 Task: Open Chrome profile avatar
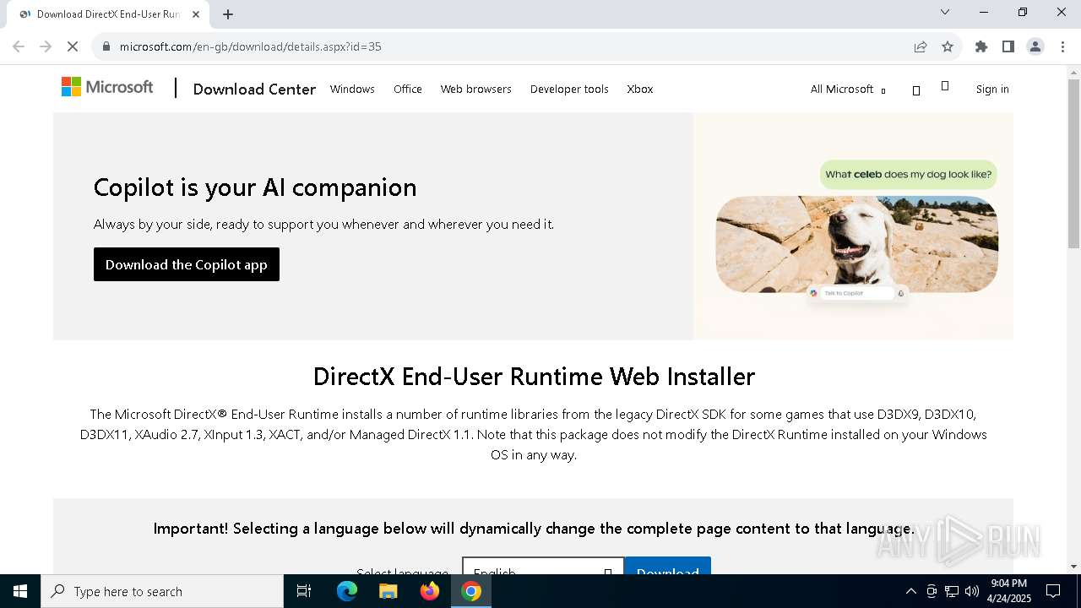[1035, 46]
